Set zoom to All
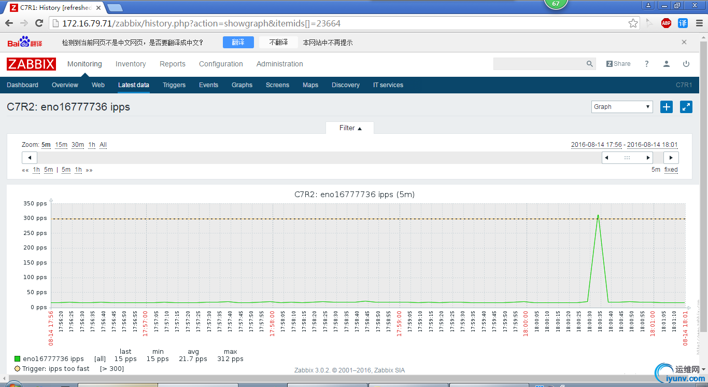This screenshot has width=708, height=387. pyautogui.click(x=103, y=145)
